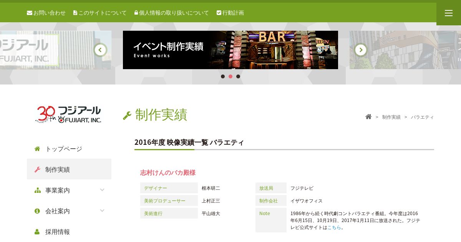
Task: Click the フジテレビ value
Action: pyautogui.click(x=302, y=188)
